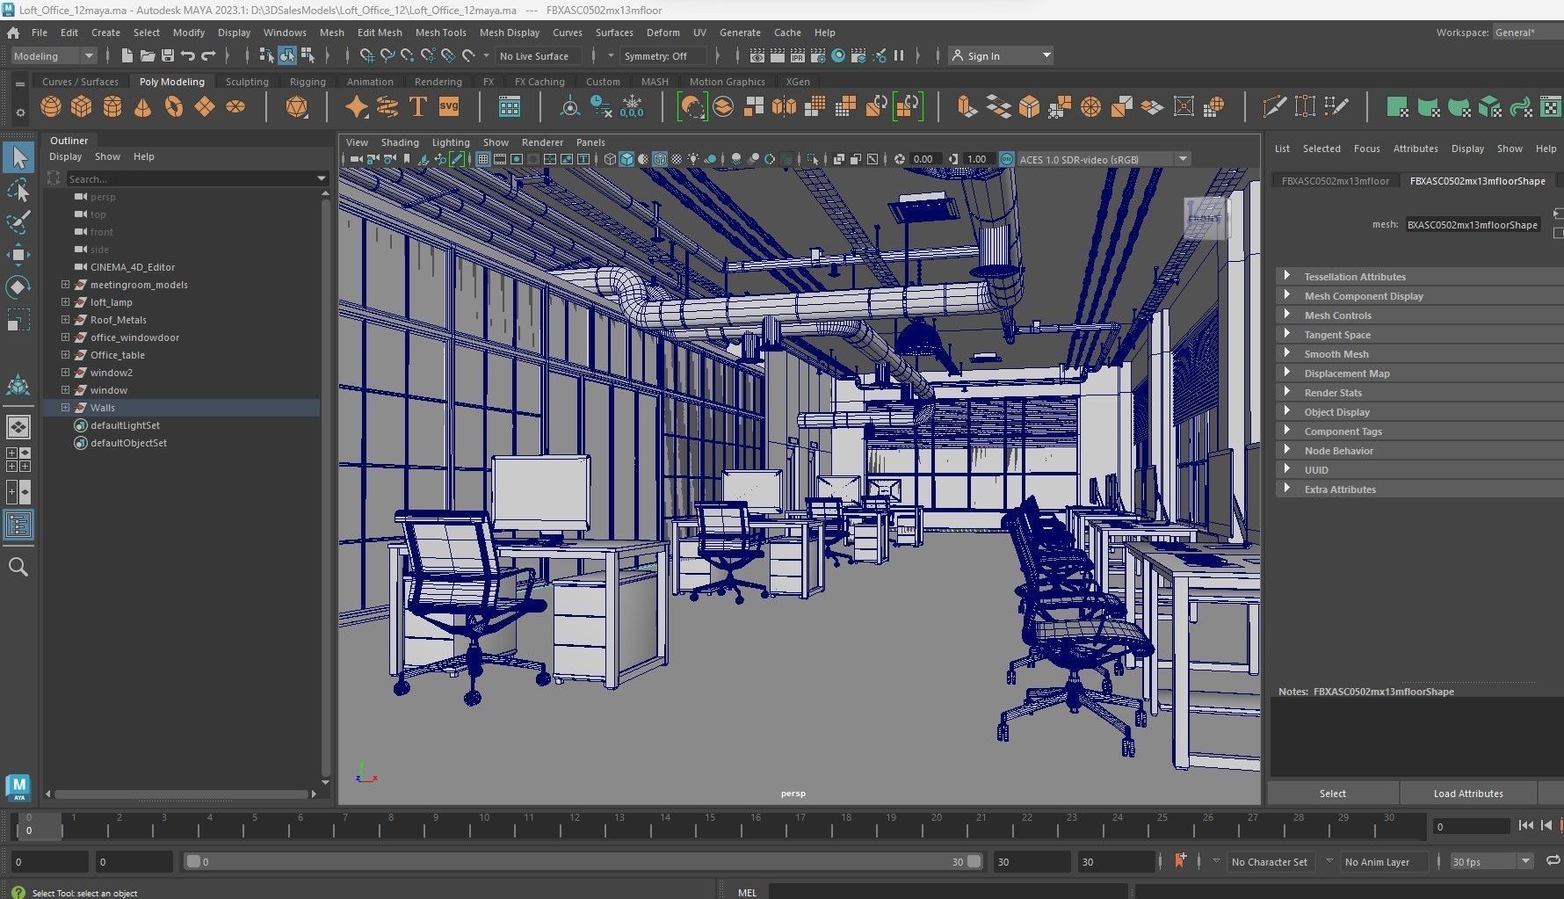Toggle the film gate icon in viewport toolbar

coord(500,159)
